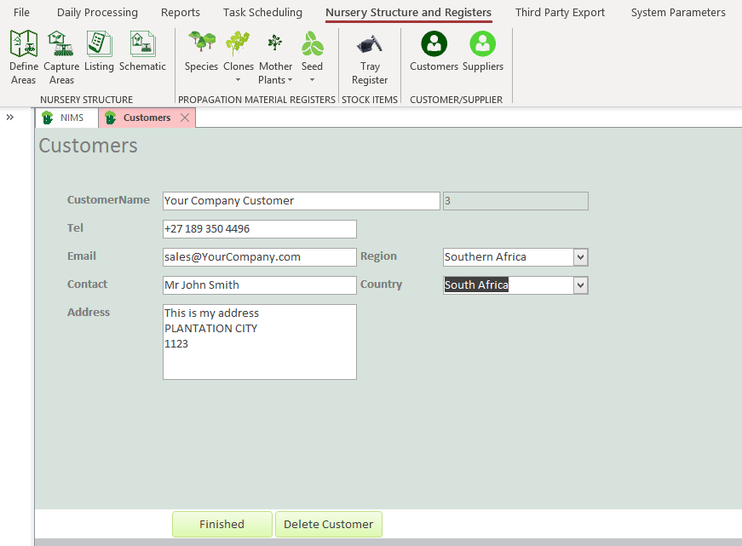The width and height of the screenshot is (742, 546).
Task: Open the Tray Register
Action: [370, 56]
